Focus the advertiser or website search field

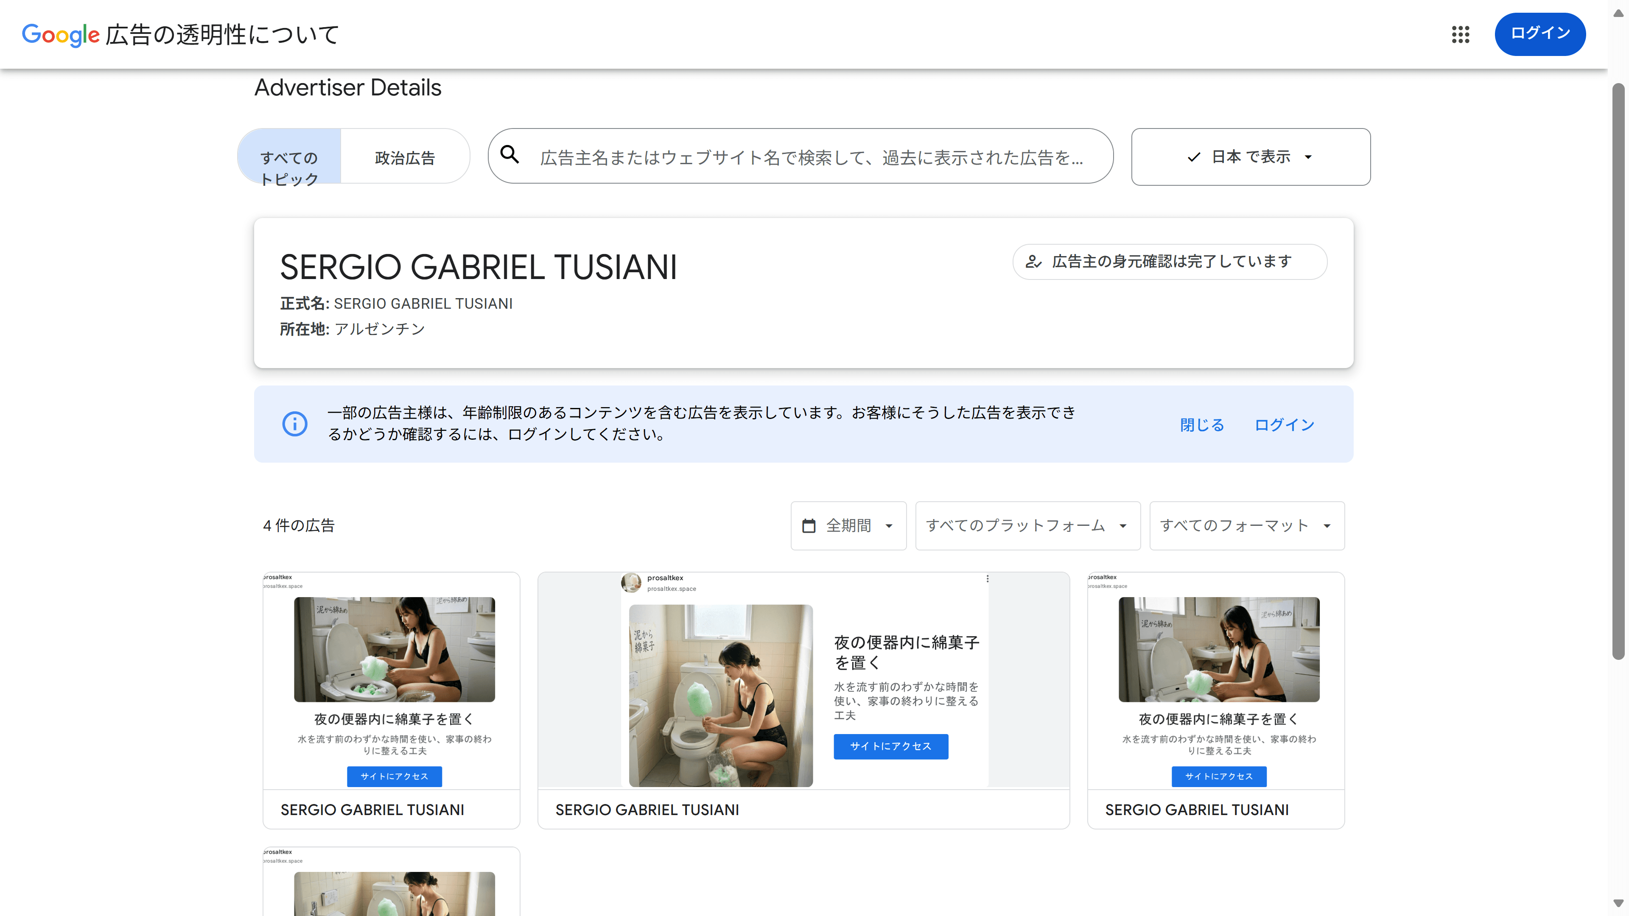(x=801, y=156)
